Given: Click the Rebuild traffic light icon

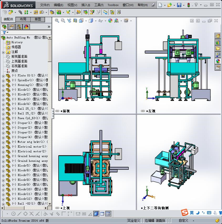Looking at the screenshot, I should 189,5.
